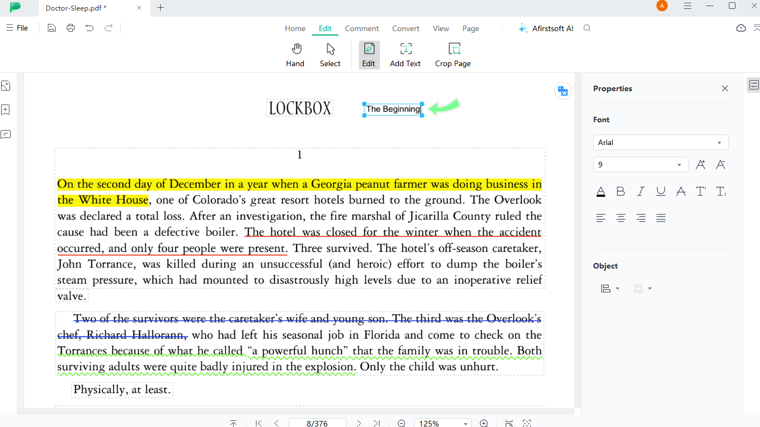
Task: Click the cloud upload icon
Action: click(x=741, y=28)
